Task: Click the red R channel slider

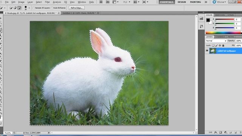Action: (225, 20)
